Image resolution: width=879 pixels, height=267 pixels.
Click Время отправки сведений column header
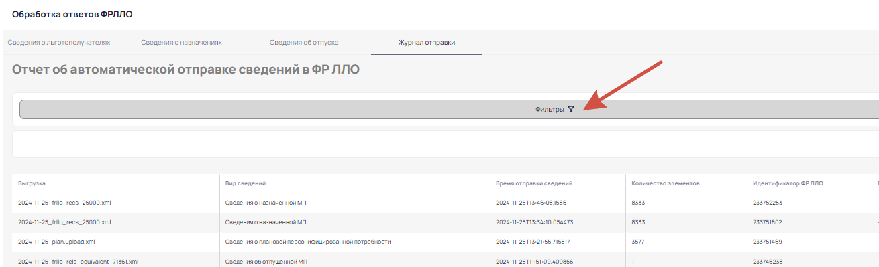[534, 183]
